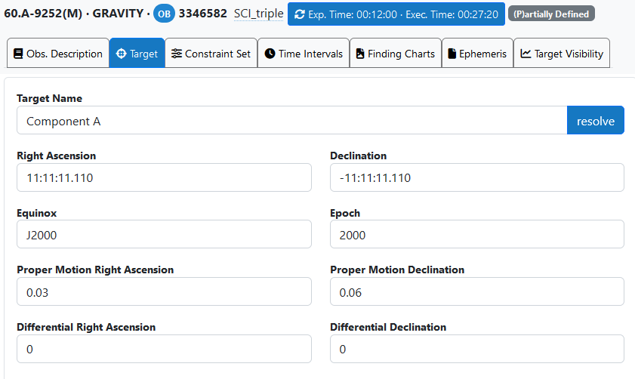635x379 pixels.
Task: Select the Declination input field
Action: click(477, 178)
